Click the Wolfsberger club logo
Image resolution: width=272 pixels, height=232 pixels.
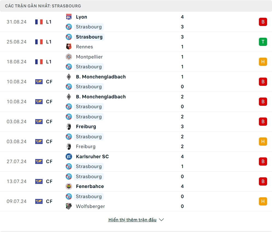[69, 206]
